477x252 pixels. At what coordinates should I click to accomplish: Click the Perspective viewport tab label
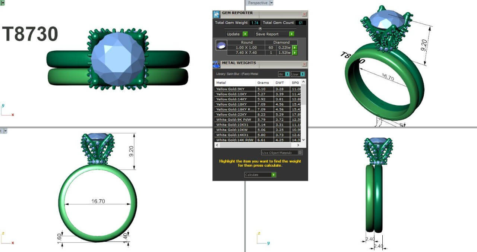258,3
